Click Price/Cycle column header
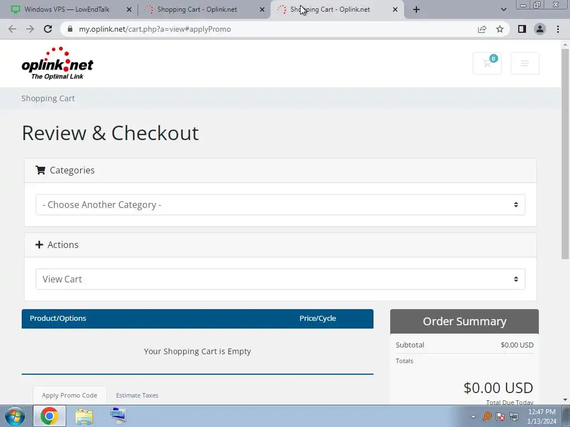570x427 pixels. click(x=317, y=318)
